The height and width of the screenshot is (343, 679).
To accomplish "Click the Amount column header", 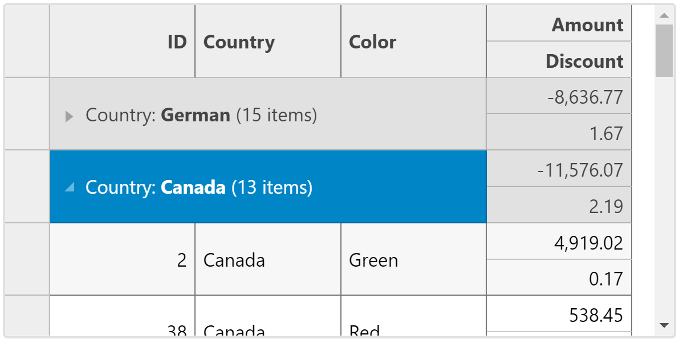I will coord(559,23).
